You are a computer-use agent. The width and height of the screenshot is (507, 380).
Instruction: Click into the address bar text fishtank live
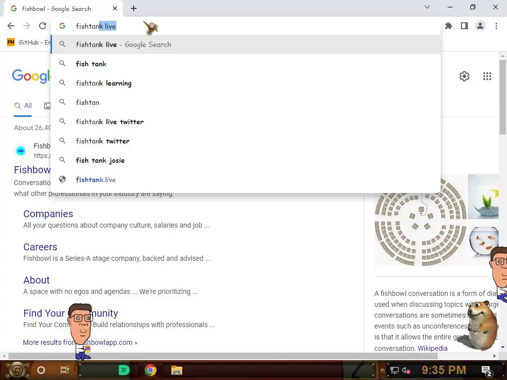(96, 26)
